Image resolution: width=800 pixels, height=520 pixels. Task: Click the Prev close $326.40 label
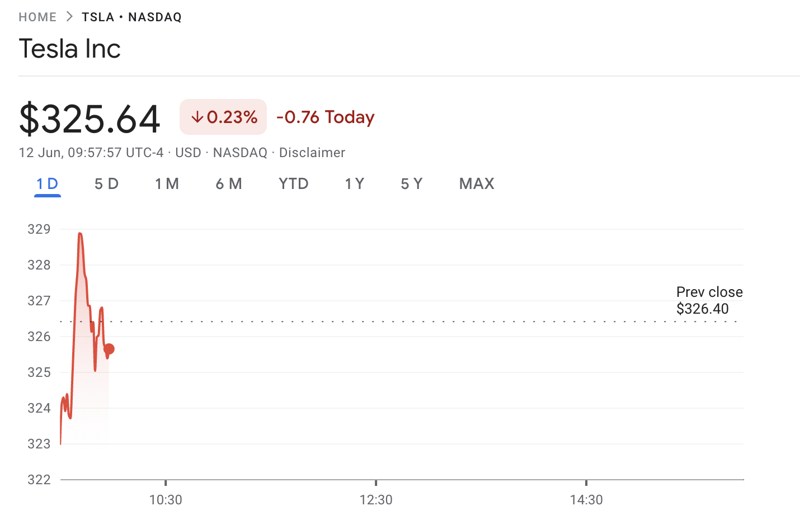(x=709, y=300)
